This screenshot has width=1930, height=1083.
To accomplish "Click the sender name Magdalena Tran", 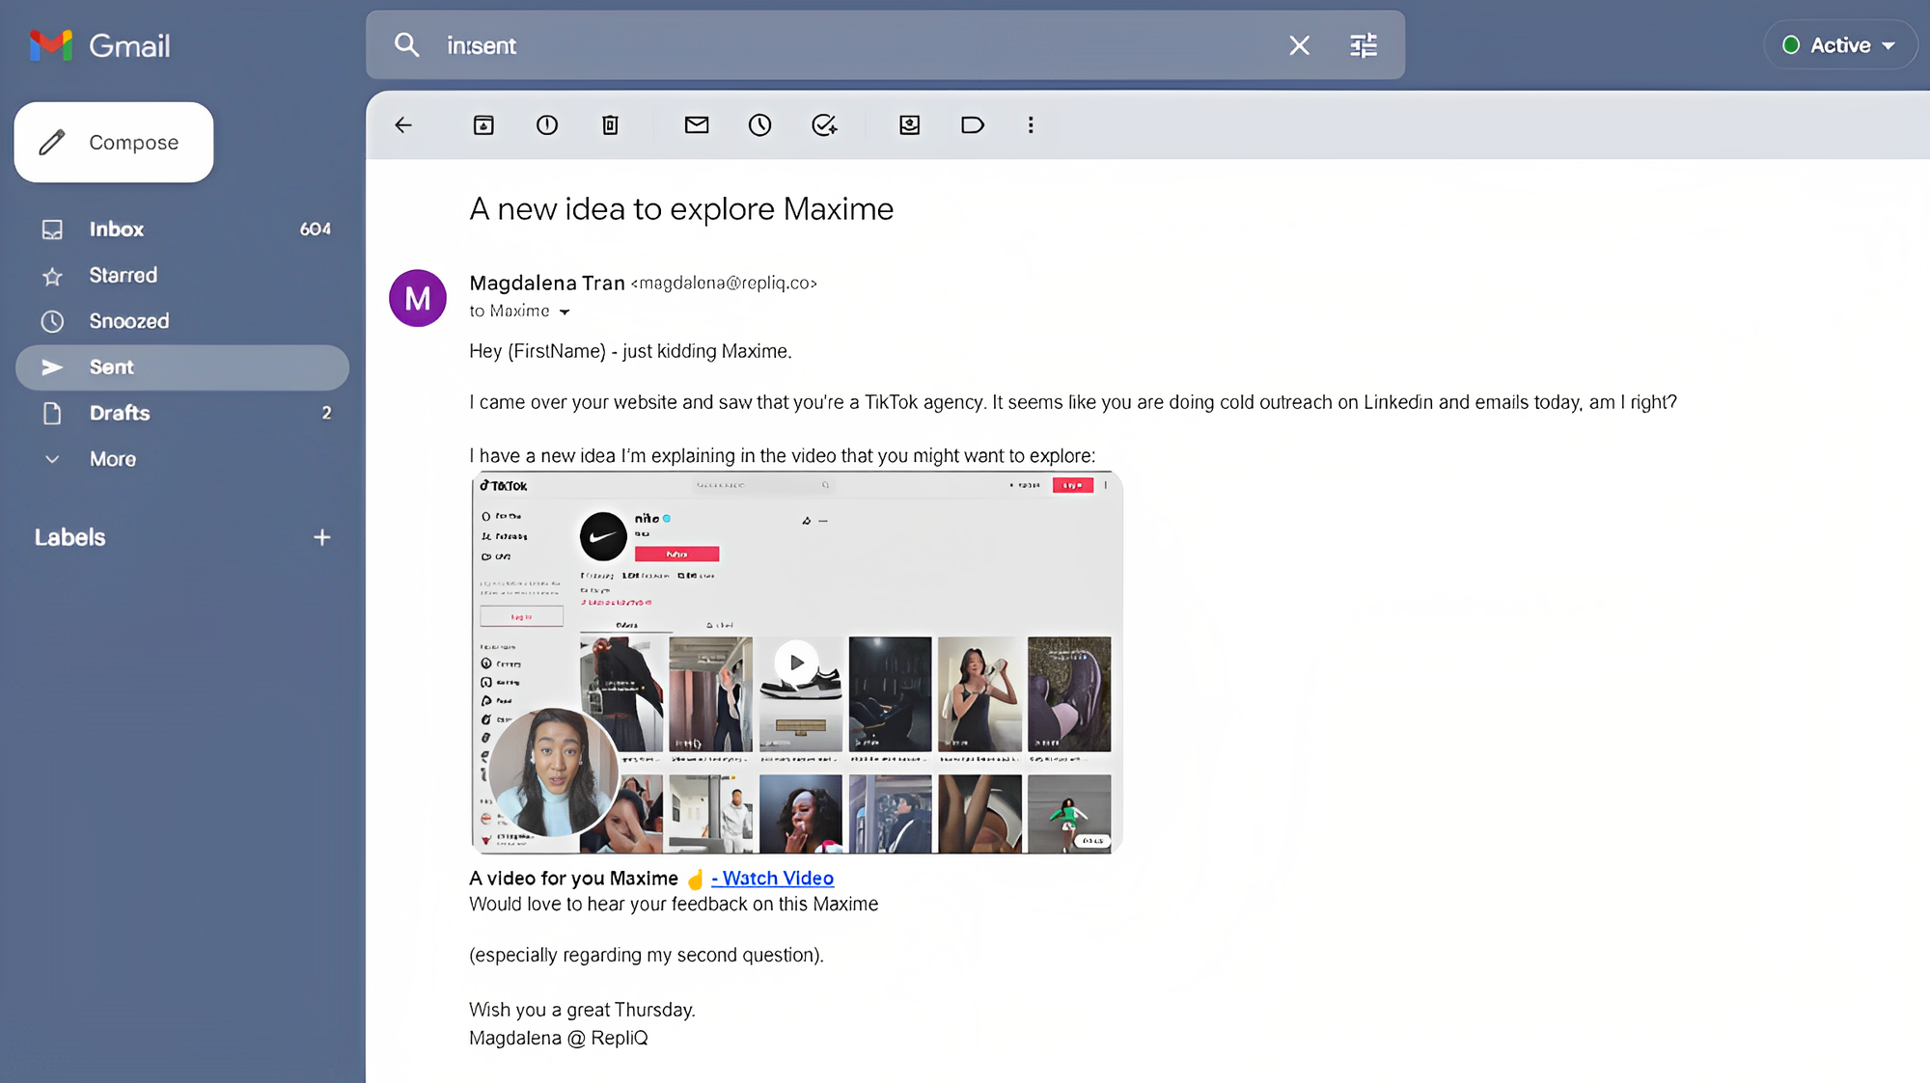I will coord(547,283).
